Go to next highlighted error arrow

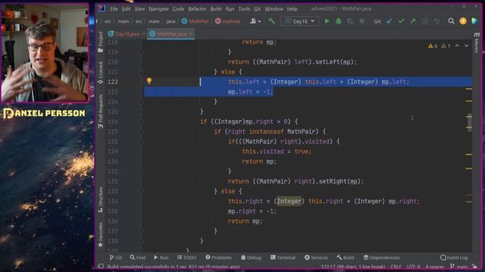466,45
